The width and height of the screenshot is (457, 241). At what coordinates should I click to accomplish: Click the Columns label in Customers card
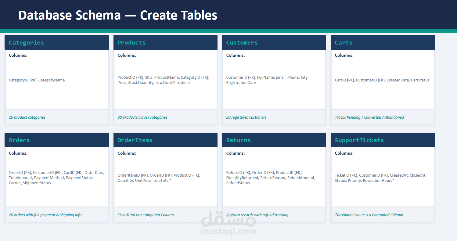point(235,55)
